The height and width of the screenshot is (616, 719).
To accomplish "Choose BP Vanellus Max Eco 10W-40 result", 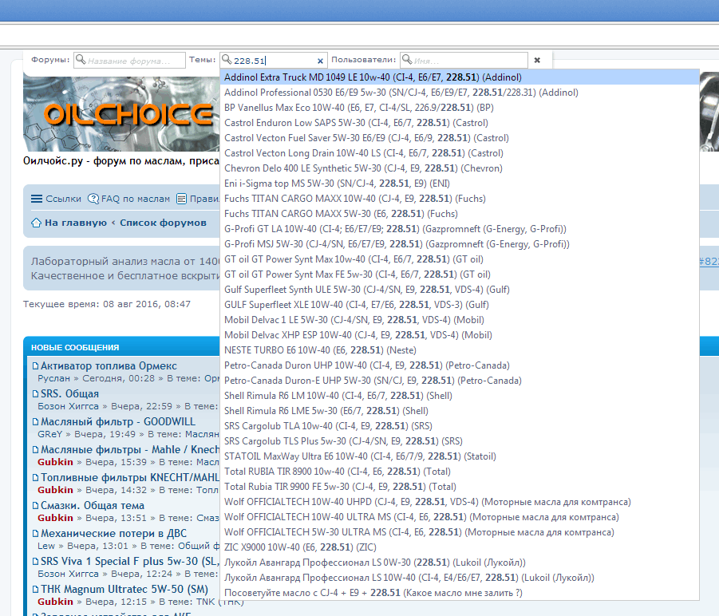I will (460, 107).
